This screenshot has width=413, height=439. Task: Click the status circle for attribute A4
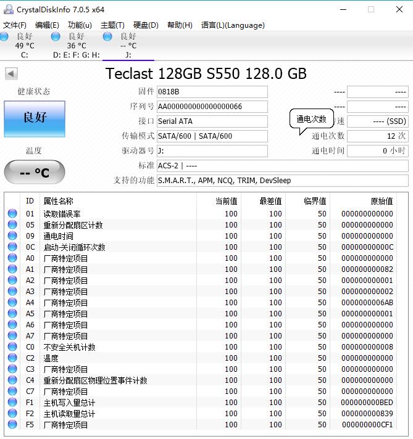coord(12,302)
